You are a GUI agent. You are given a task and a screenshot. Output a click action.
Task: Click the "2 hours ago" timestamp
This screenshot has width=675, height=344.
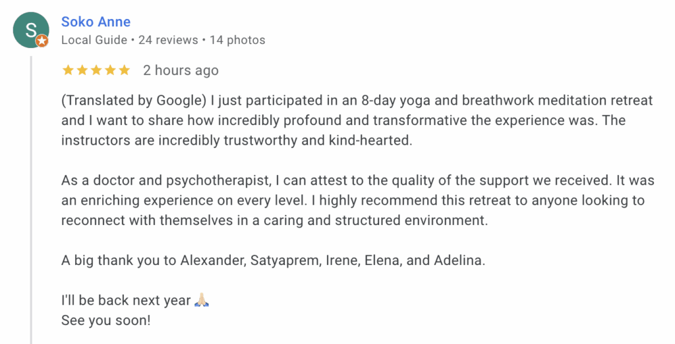tap(181, 70)
